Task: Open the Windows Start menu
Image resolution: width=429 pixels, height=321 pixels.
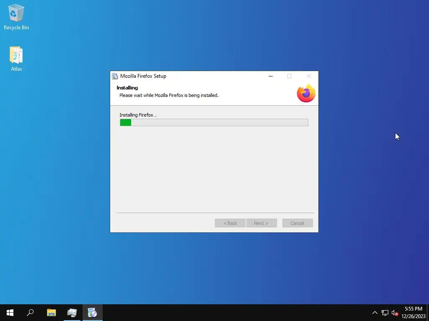Action: point(10,313)
